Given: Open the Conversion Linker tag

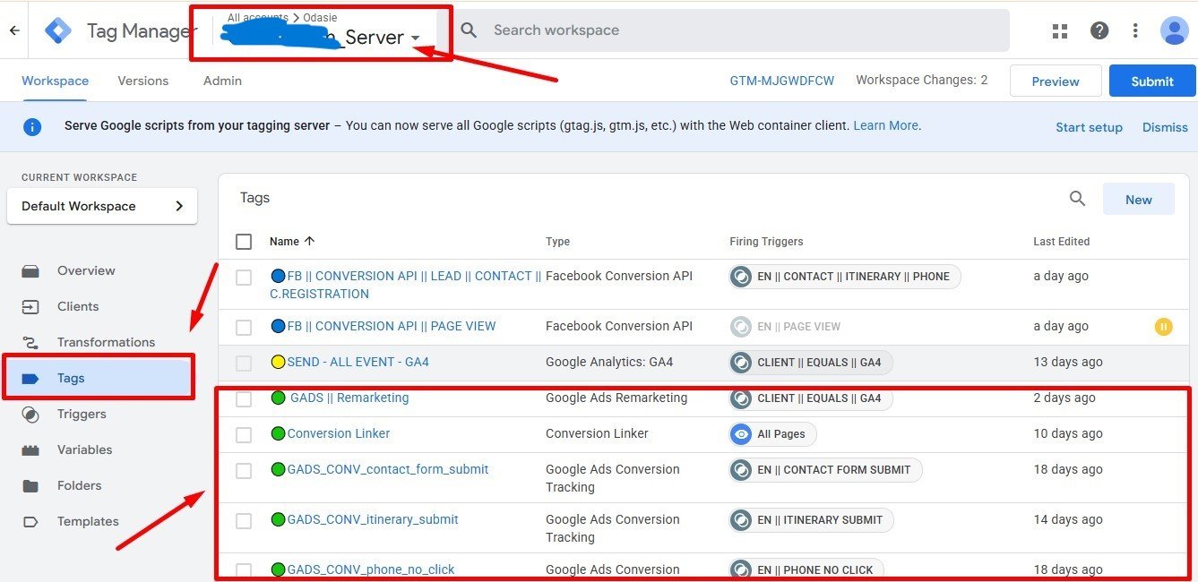Looking at the screenshot, I should pyautogui.click(x=339, y=433).
